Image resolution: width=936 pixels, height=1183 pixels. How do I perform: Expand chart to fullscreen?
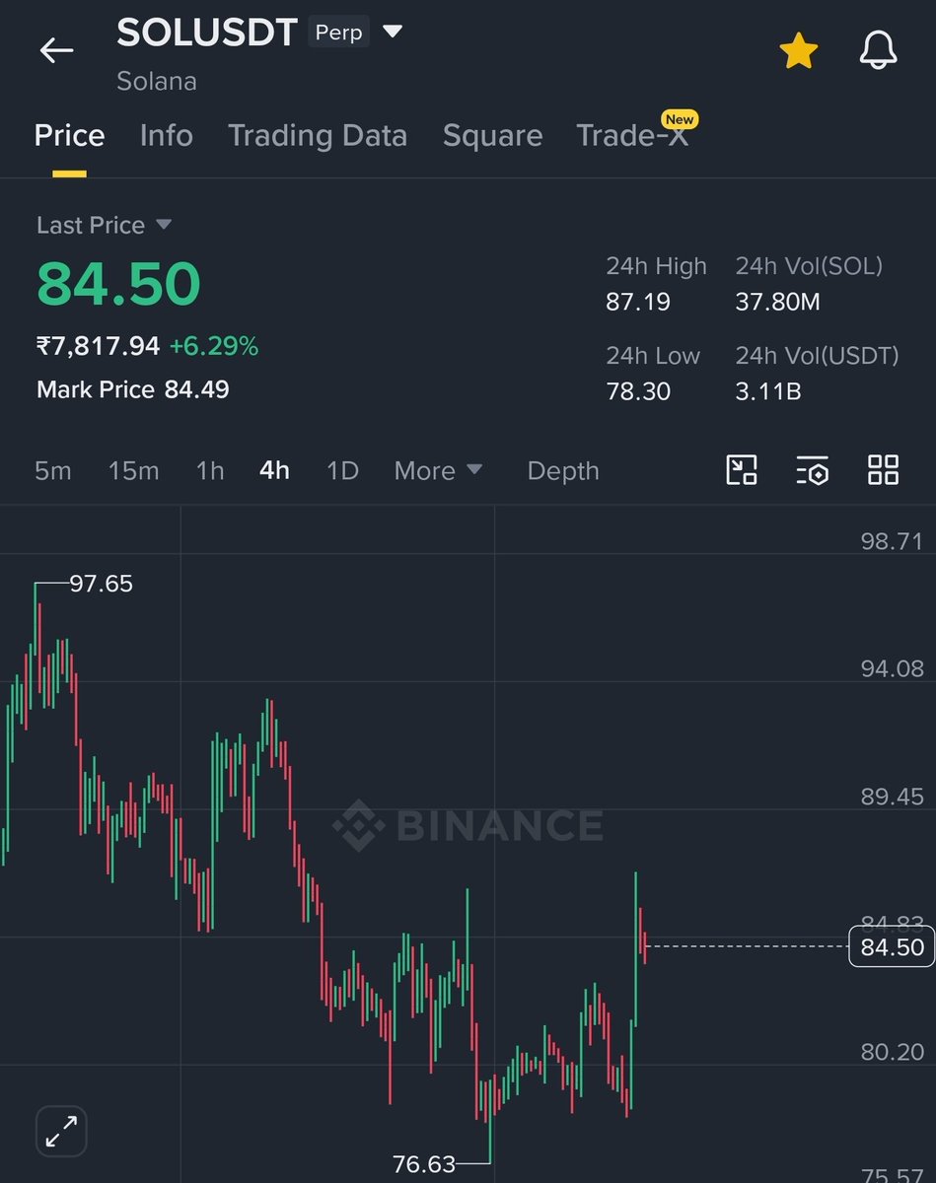click(x=61, y=1130)
